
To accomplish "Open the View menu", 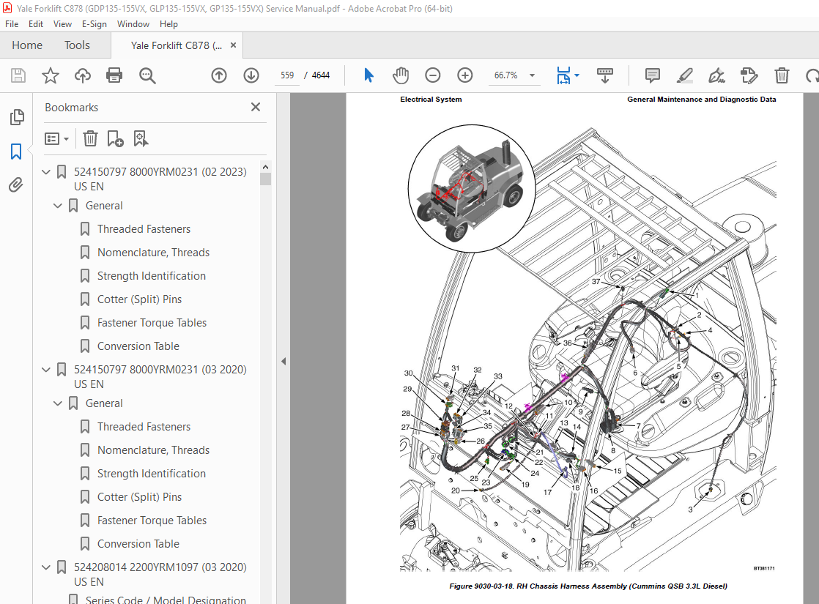I will 62,24.
